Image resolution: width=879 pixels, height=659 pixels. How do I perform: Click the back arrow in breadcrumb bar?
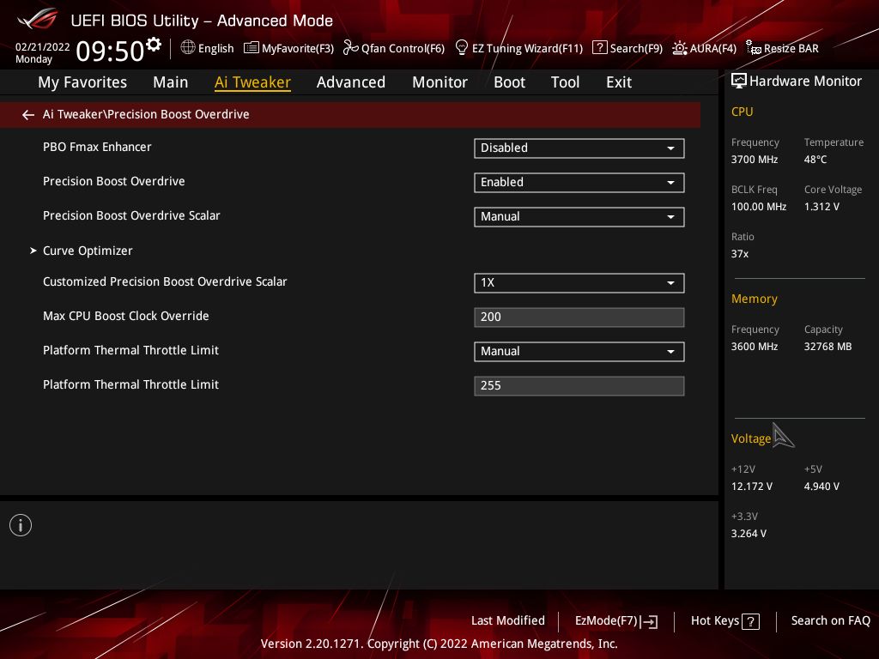click(x=28, y=115)
